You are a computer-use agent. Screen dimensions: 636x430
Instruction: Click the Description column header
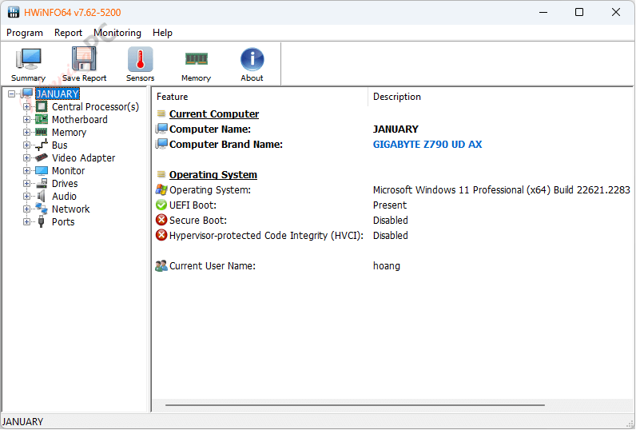(500, 97)
